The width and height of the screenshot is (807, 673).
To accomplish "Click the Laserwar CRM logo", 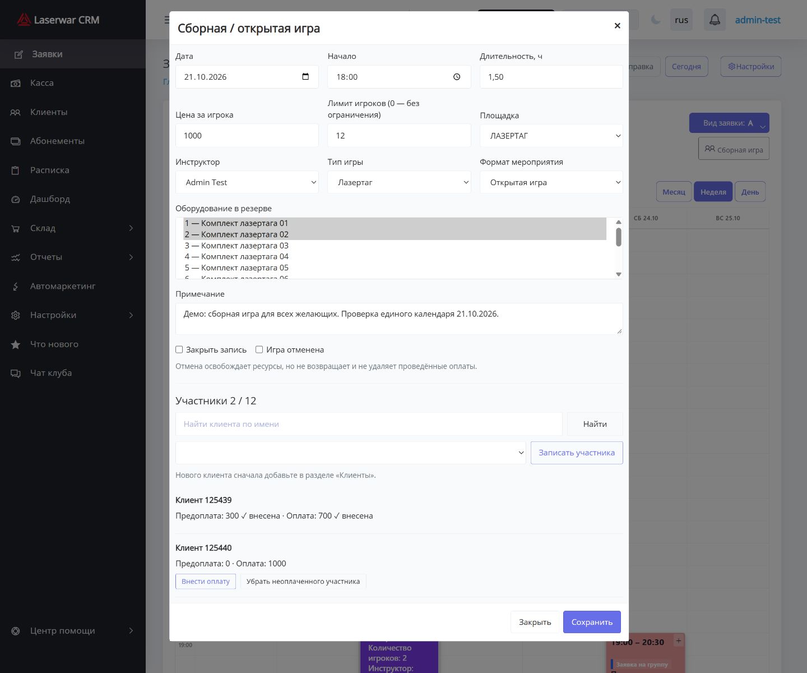I will pos(58,20).
